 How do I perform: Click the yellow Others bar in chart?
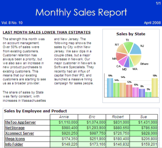155,88
